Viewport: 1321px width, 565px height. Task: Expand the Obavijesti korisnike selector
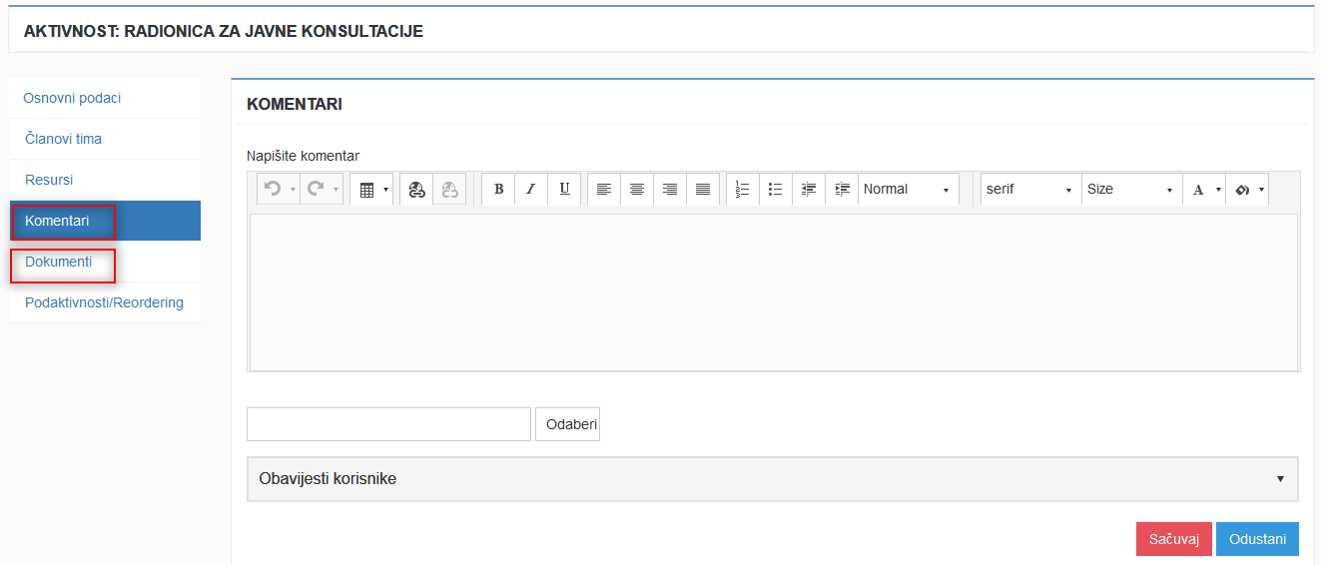point(773,479)
